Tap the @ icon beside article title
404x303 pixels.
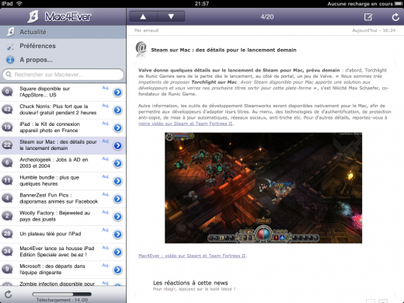141,49
